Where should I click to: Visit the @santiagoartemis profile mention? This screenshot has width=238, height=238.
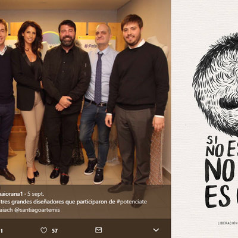click(x=37, y=210)
